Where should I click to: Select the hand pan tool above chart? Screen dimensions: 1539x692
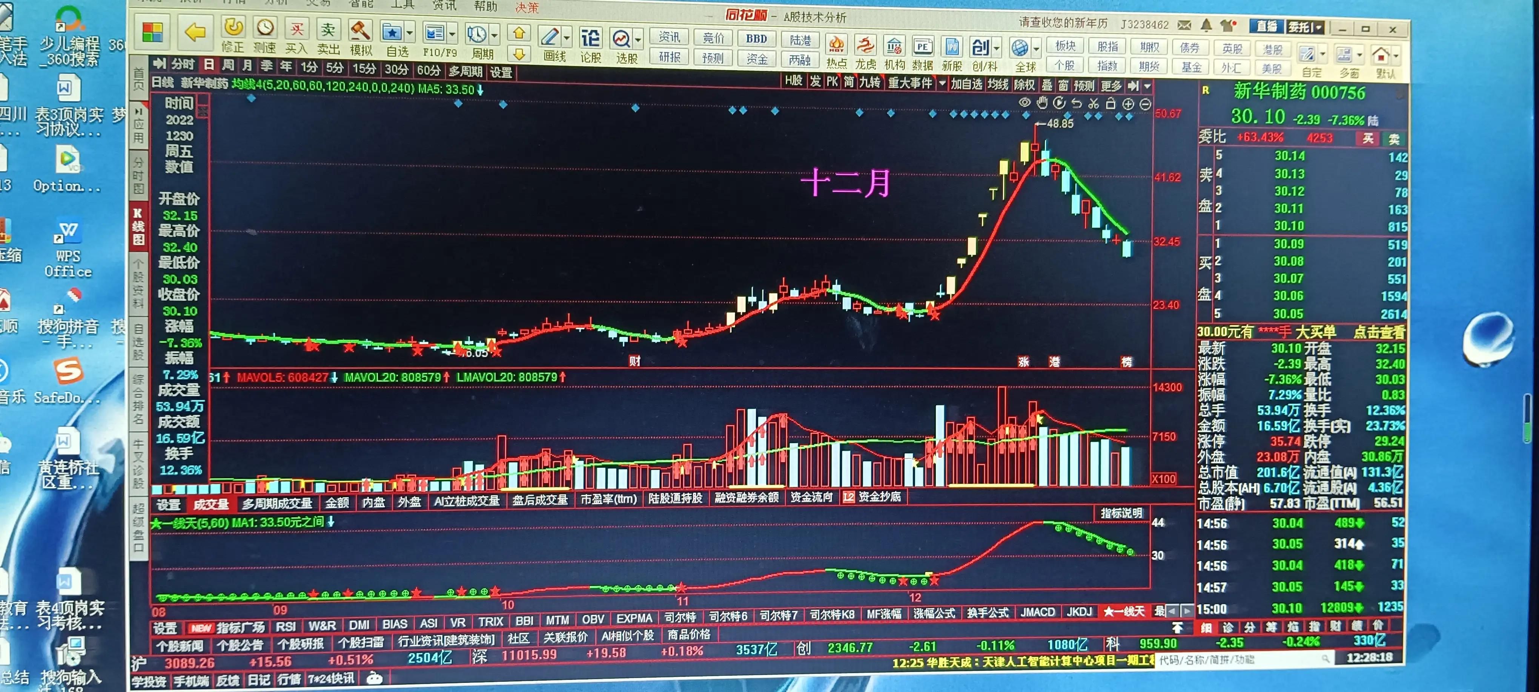click(1043, 102)
